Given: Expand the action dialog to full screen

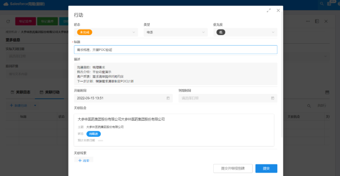Looking at the screenshot, I should 269,10.
